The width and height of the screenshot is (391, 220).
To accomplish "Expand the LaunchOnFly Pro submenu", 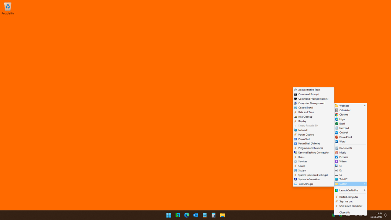I will coord(349,190).
